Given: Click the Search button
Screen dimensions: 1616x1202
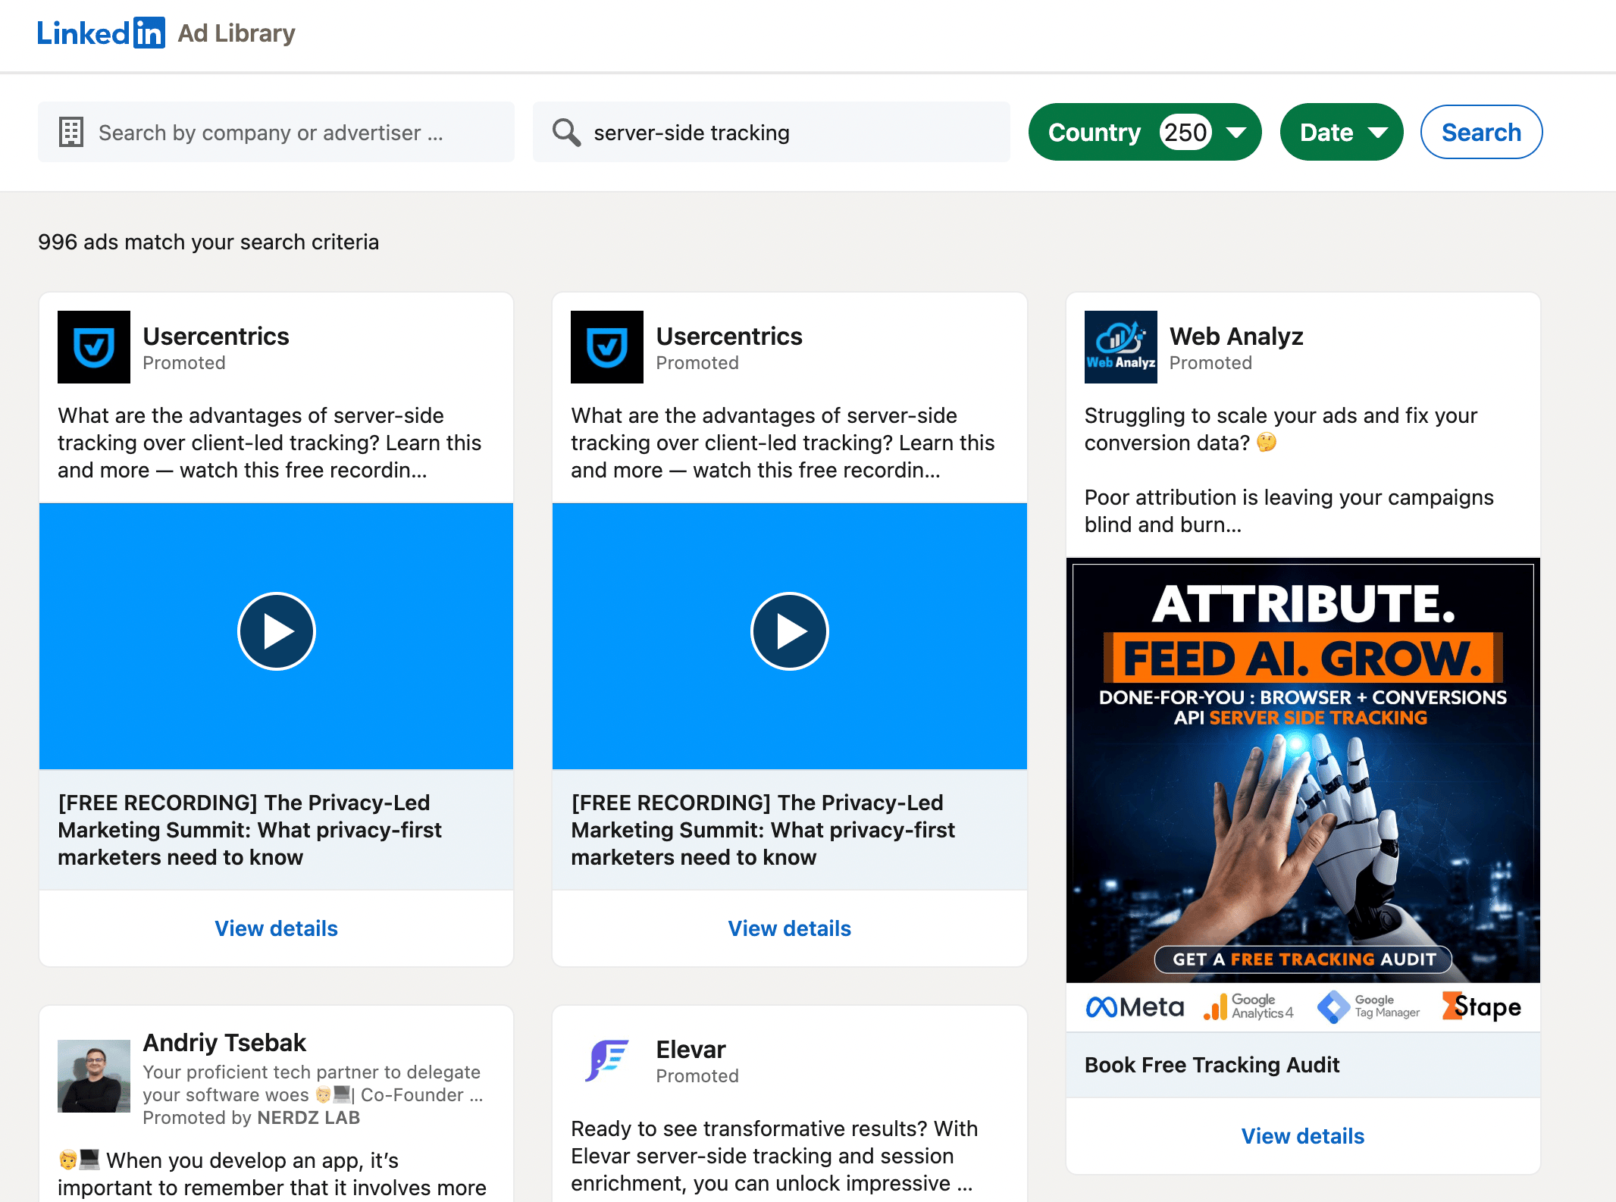Looking at the screenshot, I should (1481, 132).
